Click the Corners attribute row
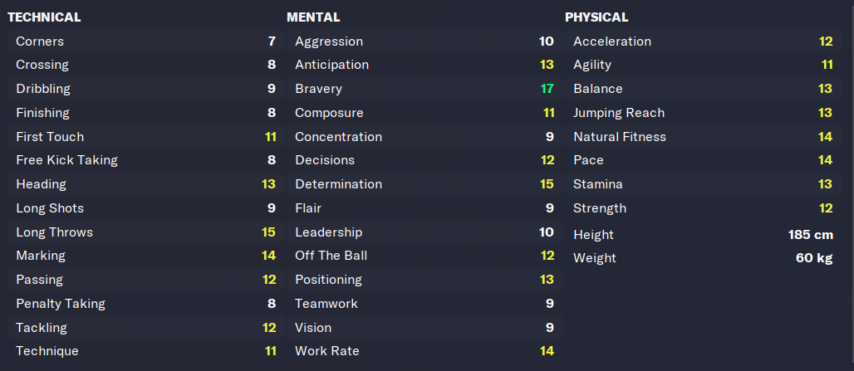Image resolution: width=854 pixels, height=371 pixels. click(145, 41)
